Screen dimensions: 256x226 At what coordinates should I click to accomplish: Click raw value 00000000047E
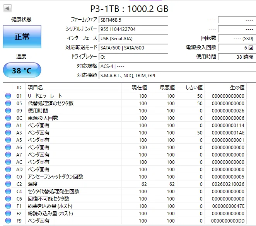(228, 206)
